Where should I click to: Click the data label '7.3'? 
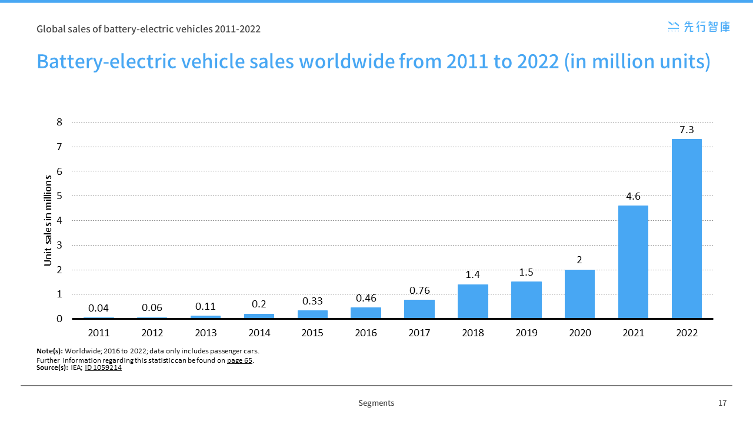click(687, 130)
